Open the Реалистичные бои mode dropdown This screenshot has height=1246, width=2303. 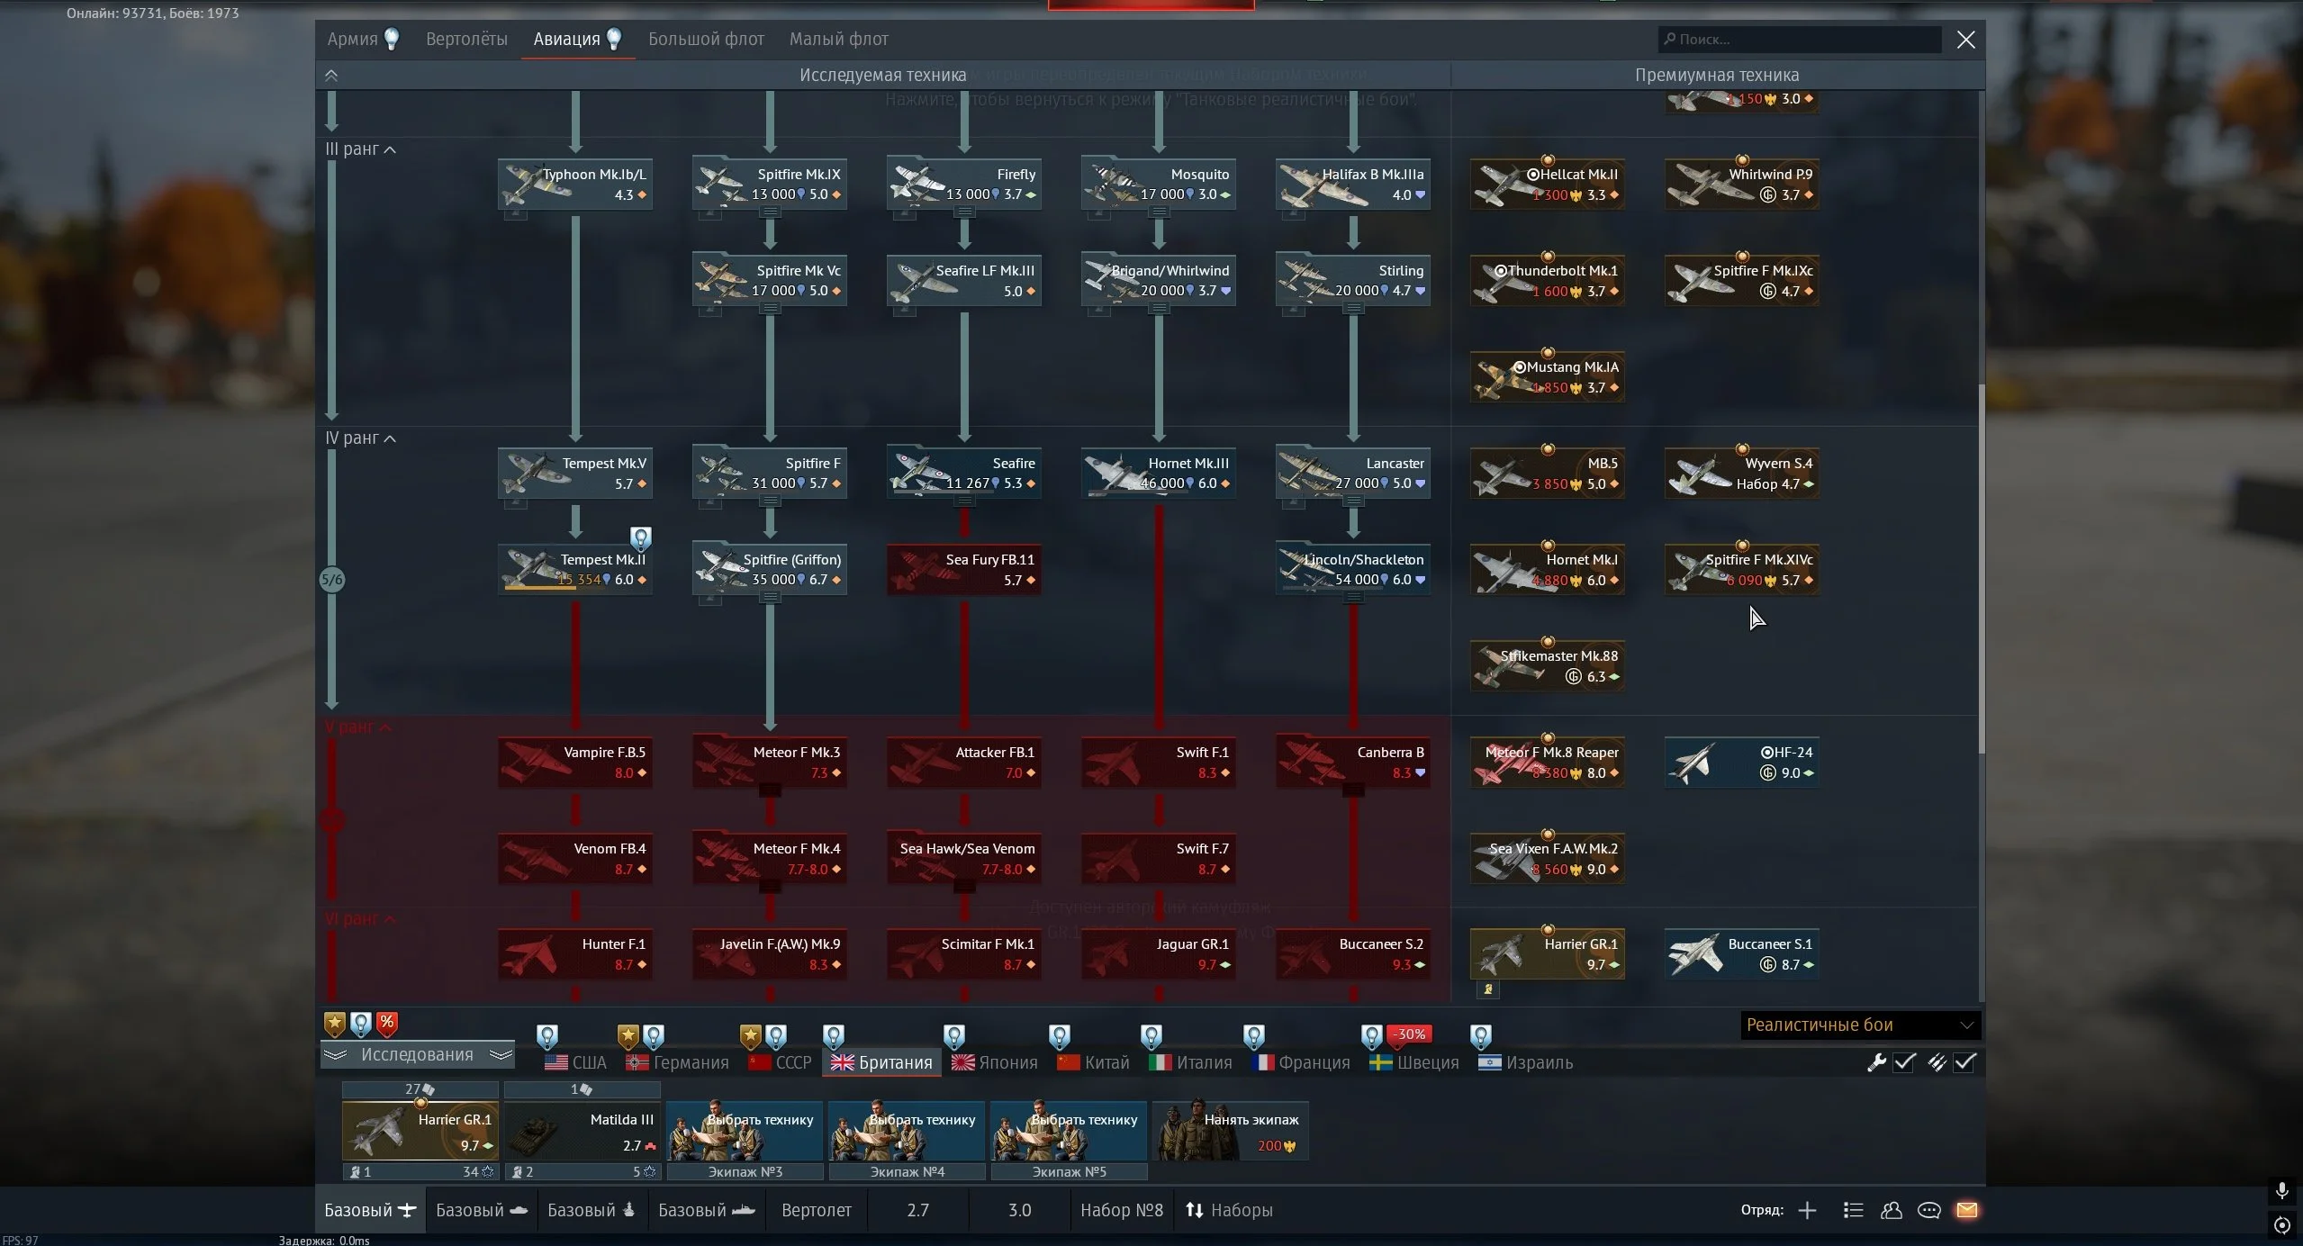tap(1860, 1025)
